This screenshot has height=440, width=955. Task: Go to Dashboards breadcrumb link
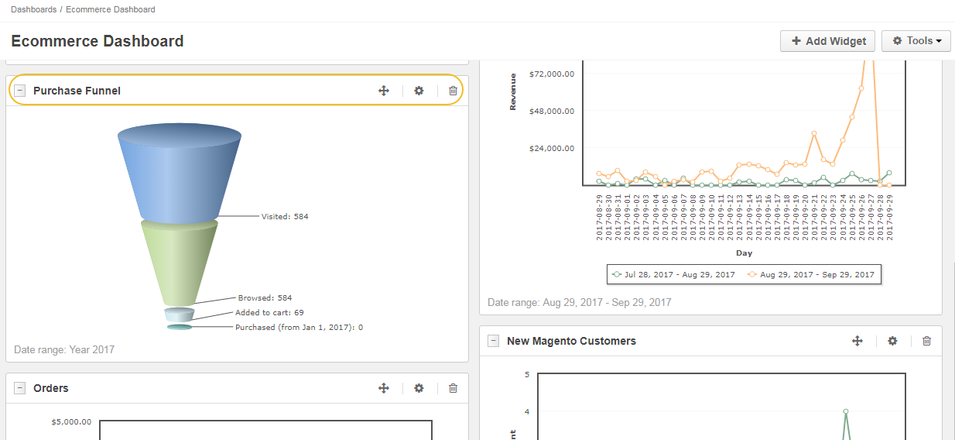coord(33,9)
